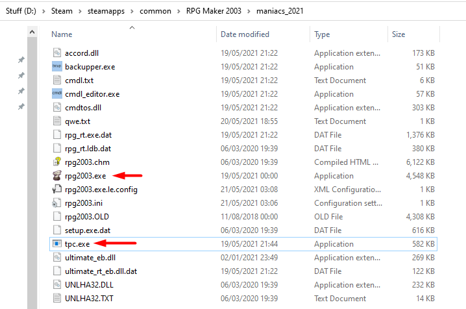The height and width of the screenshot is (309, 466).
Task: Select the backupper.exe application icon
Action: coord(56,67)
